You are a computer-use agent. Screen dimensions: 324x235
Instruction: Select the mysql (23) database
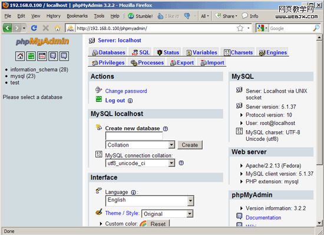pos(23,76)
